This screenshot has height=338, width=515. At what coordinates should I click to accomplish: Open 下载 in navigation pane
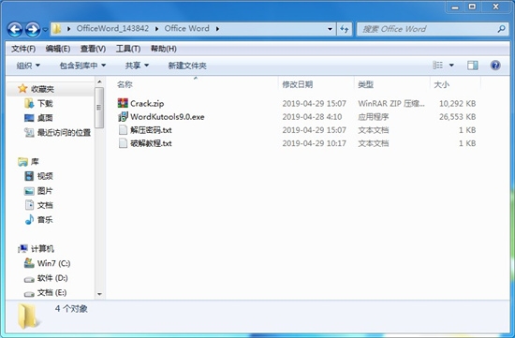[x=45, y=104]
